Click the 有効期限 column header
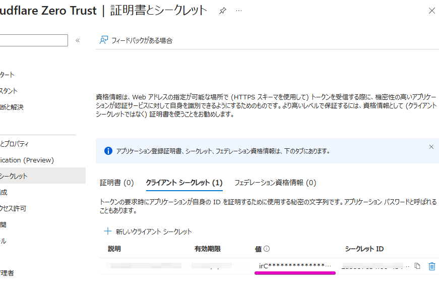The height and width of the screenshot is (286, 439). (208, 249)
